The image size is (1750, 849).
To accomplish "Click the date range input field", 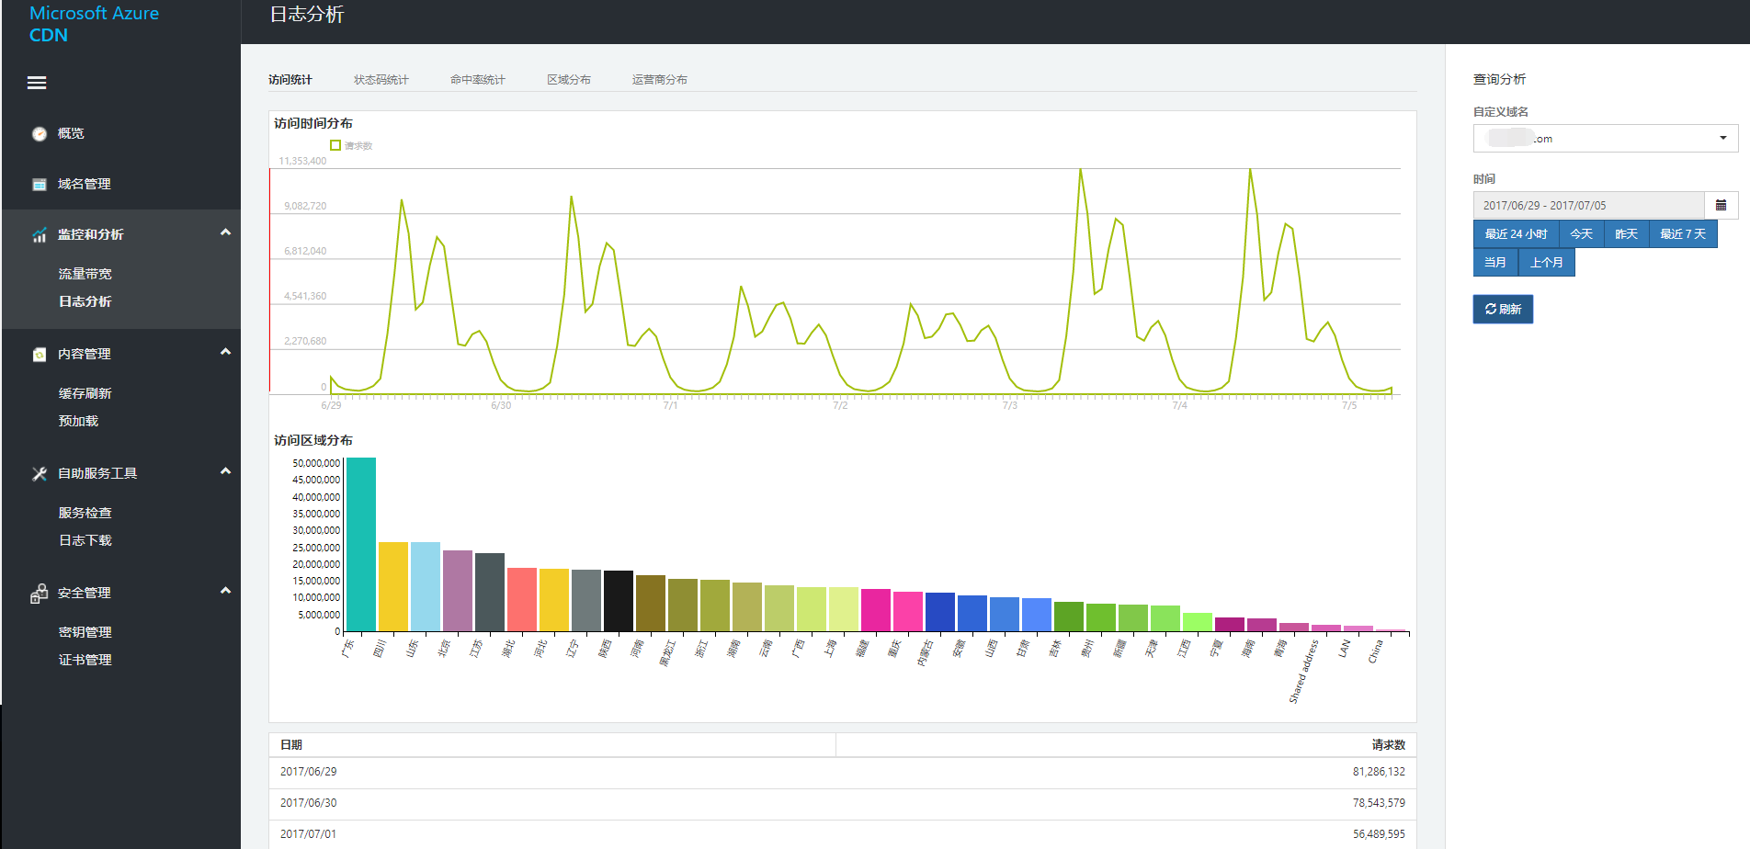I will click(1588, 206).
